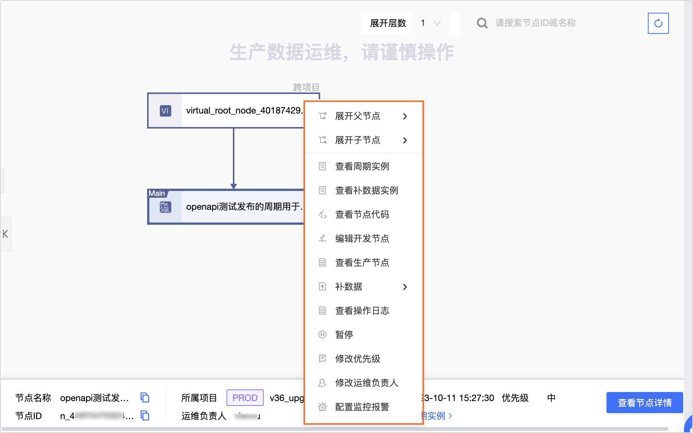Click the 节点ID label
Viewport: 693px width, 433px height.
[29, 416]
